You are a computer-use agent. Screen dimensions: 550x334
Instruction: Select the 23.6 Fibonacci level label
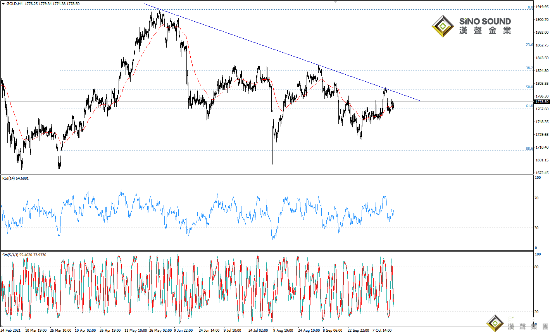point(529,45)
